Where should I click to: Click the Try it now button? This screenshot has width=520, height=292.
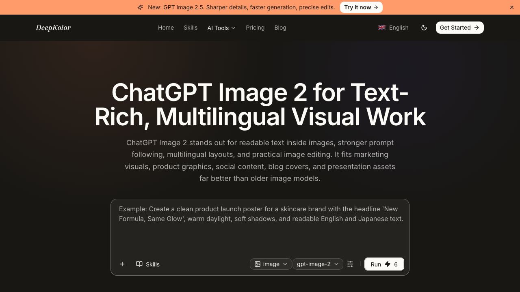pyautogui.click(x=361, y=7)
